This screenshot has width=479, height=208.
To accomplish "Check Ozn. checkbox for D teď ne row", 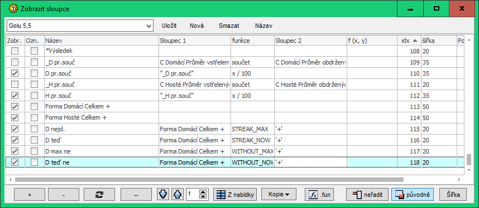I will pos(34,162).
